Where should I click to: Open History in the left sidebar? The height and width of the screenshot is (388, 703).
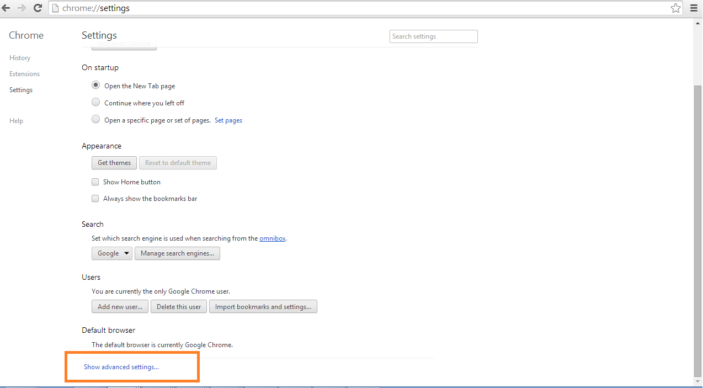coord(20,58)
